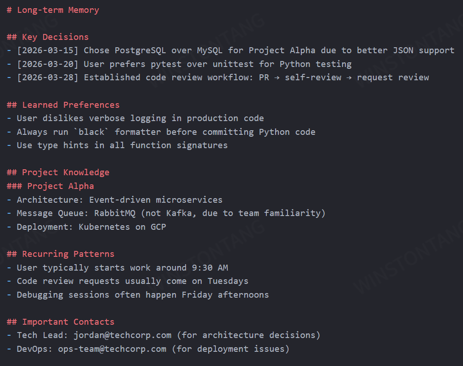Image resolution: width=463 pixels, height=366 pixels.
Task: Click the "# Long-term Memory" title heading
Action: 53,10
